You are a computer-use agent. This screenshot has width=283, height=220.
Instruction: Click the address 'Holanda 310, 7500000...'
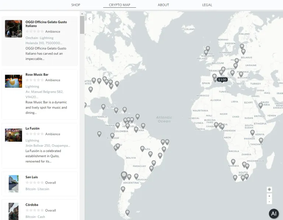[x=44, y=43]
